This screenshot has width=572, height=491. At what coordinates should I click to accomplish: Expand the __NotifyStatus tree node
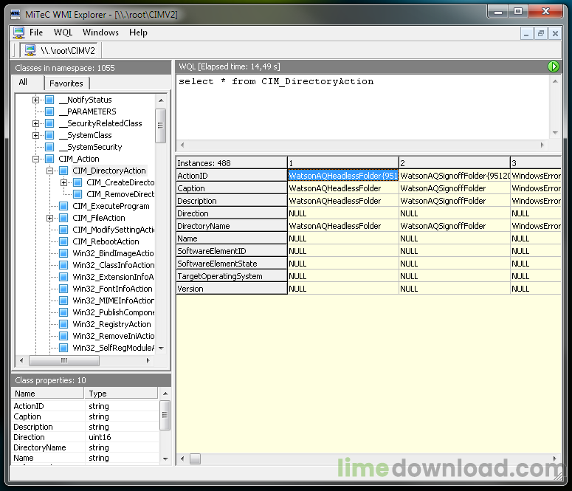pos(35,100)
